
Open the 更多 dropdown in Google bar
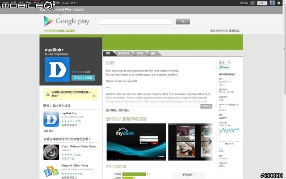[x=74, y=3]
